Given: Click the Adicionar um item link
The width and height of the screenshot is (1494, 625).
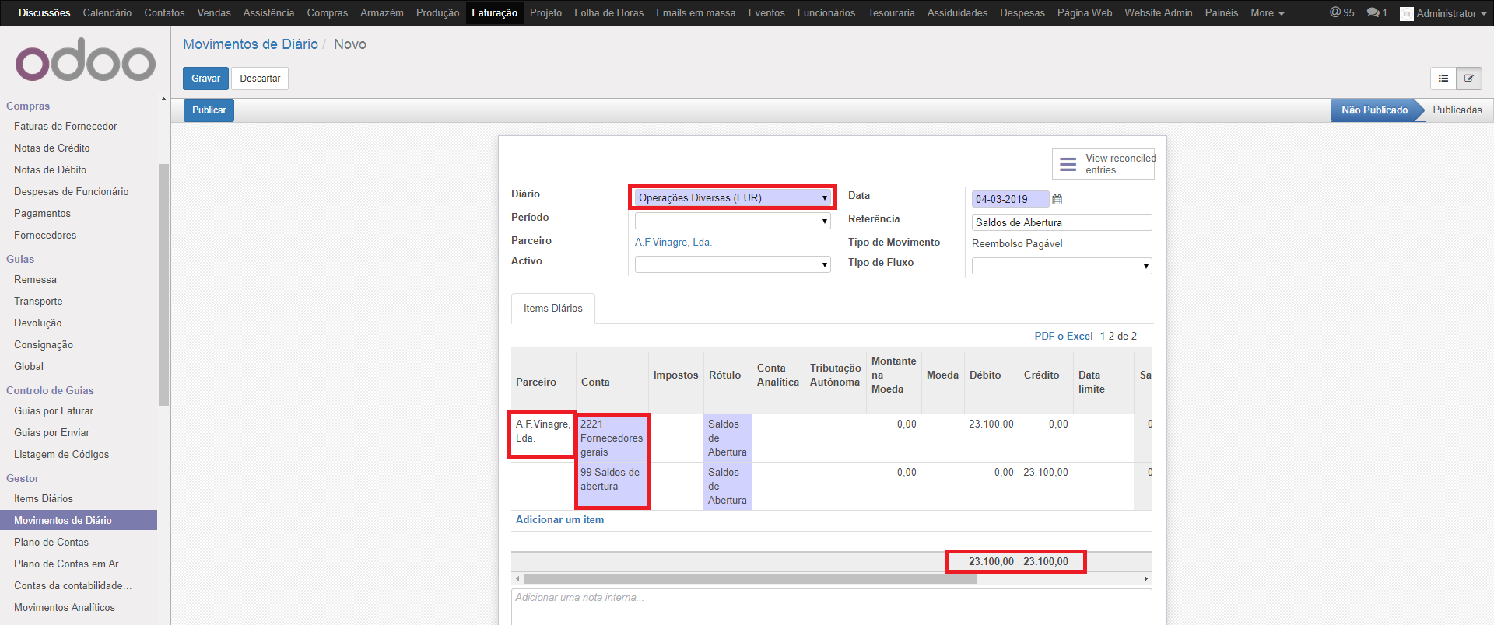Looking at the screenshot, I should (559, 520).
